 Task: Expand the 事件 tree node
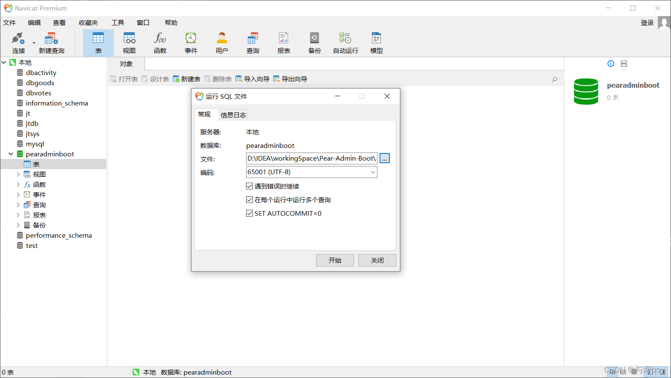point(18,195)
